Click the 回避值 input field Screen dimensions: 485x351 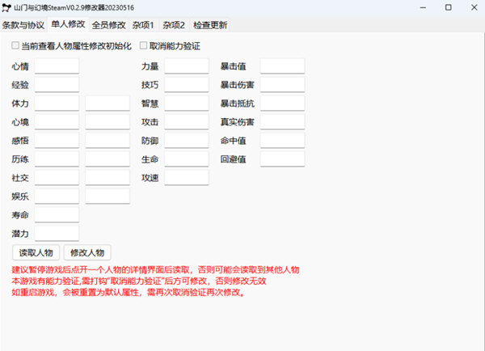pos(283,159)
